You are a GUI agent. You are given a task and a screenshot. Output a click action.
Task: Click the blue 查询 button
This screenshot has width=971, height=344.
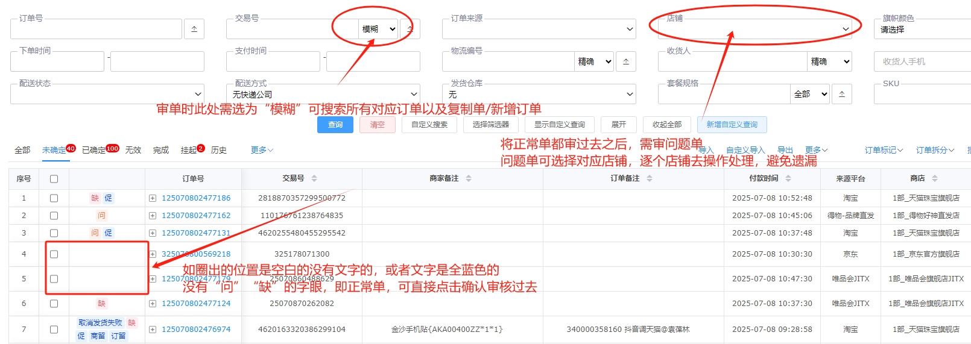335,125
